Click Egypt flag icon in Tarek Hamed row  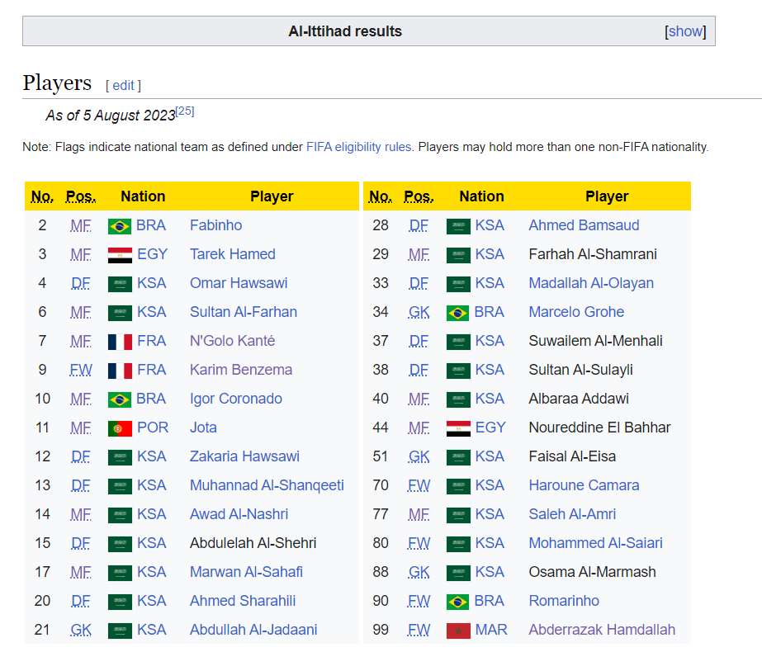(x=120, y=254)
